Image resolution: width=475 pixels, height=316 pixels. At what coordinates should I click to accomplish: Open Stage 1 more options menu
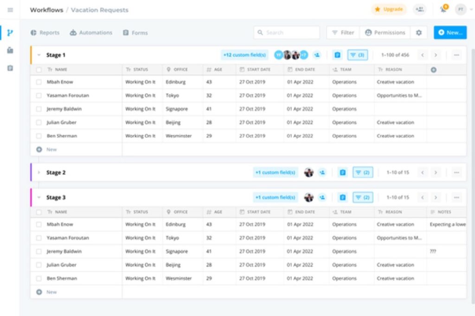coord(456,55)
